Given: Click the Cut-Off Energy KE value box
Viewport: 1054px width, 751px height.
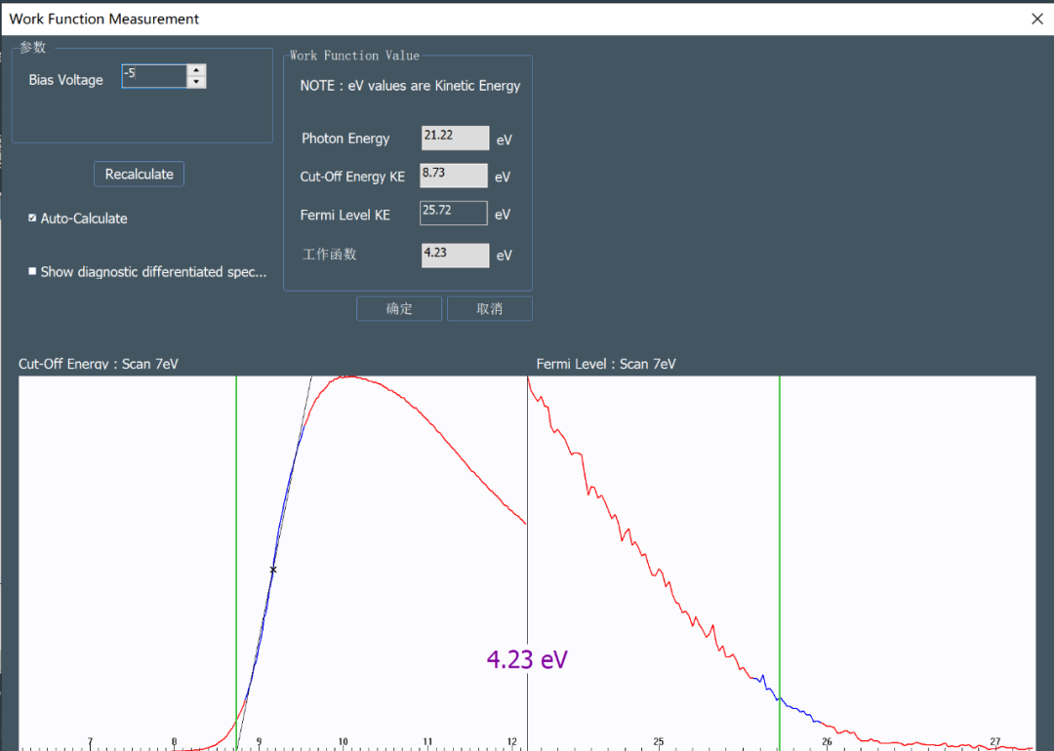Looking at the screenshot, I should coord(454,176).
